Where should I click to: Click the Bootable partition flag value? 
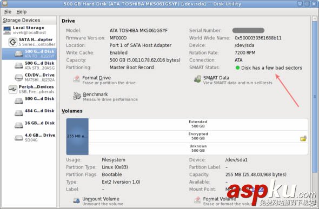point(112,174)
